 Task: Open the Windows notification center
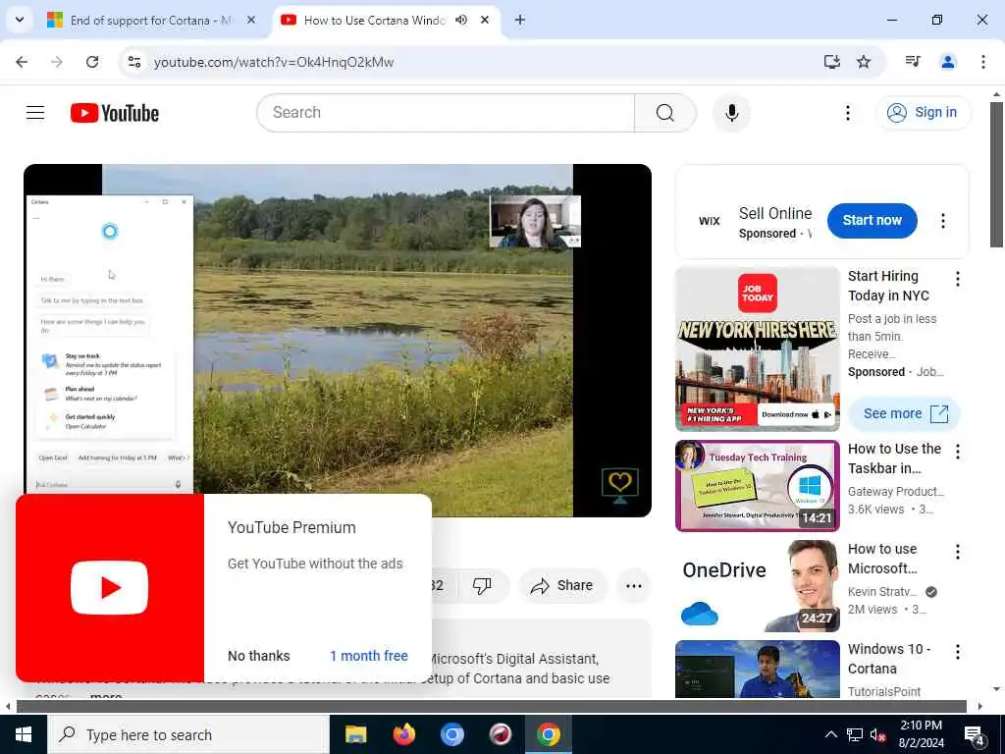[975, 734]
